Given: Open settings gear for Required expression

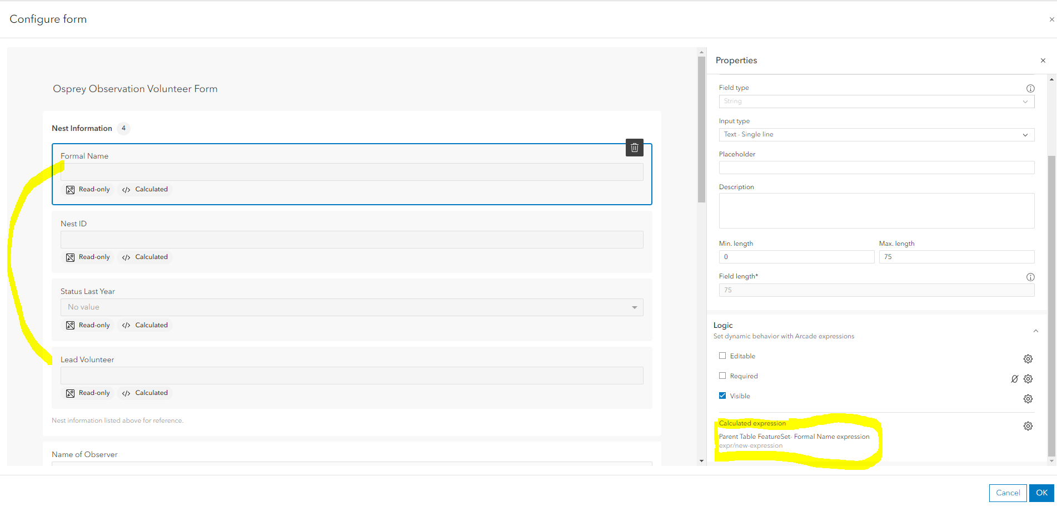Looking at the screenshot, I should point(1028,379).
